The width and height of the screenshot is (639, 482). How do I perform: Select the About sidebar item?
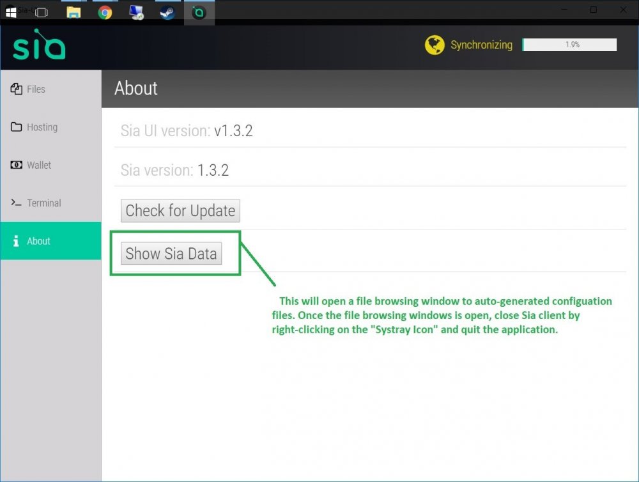[50, 240]
